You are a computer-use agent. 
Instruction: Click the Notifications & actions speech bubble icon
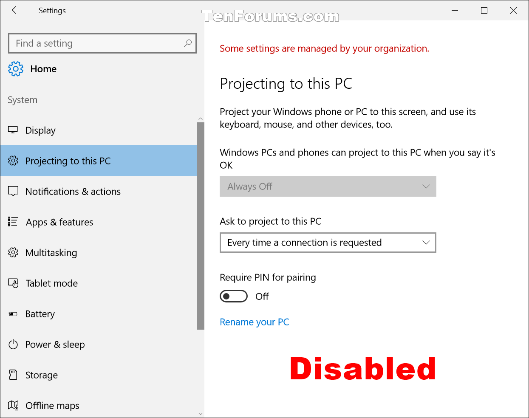pyautogui.click(x=13, y=192)
